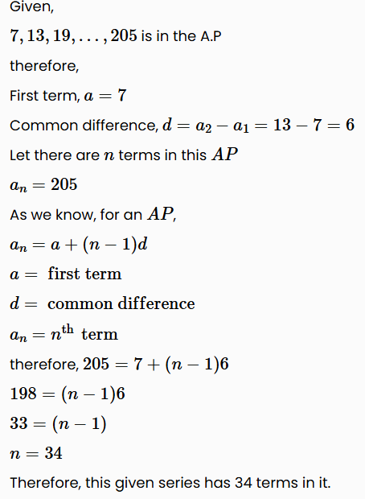Click the formula a_n = a + (n − 1)d

point(79,245)
